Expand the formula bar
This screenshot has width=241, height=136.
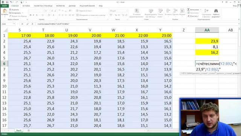(239, 24)
